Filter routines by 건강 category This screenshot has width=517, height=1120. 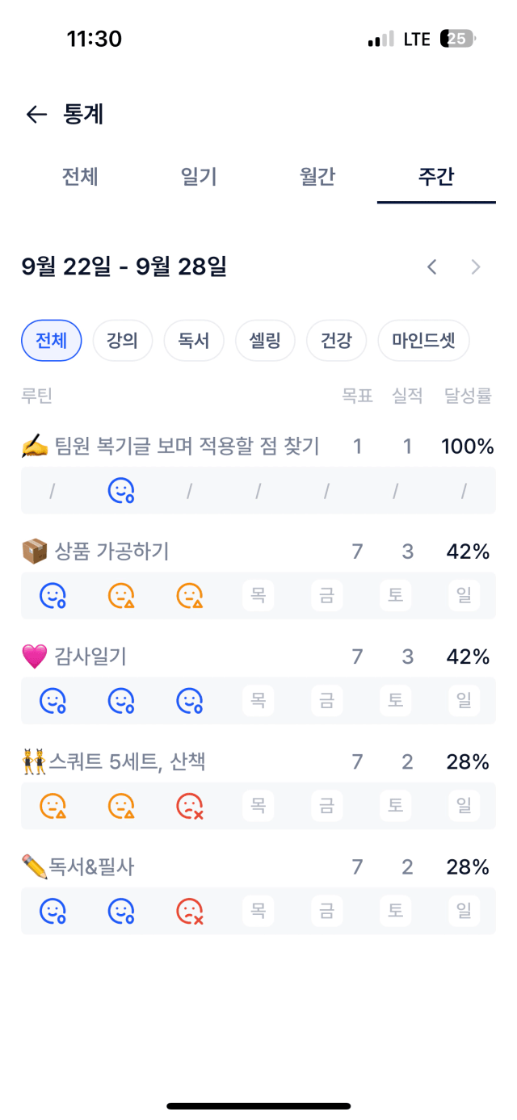[336, 341]
